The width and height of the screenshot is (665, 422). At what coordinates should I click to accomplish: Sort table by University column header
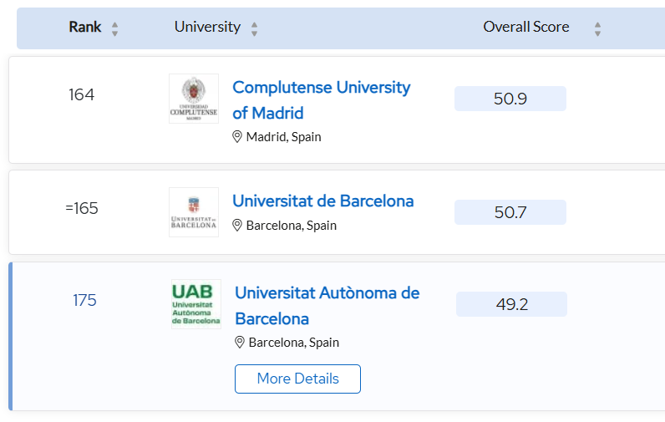207,27
